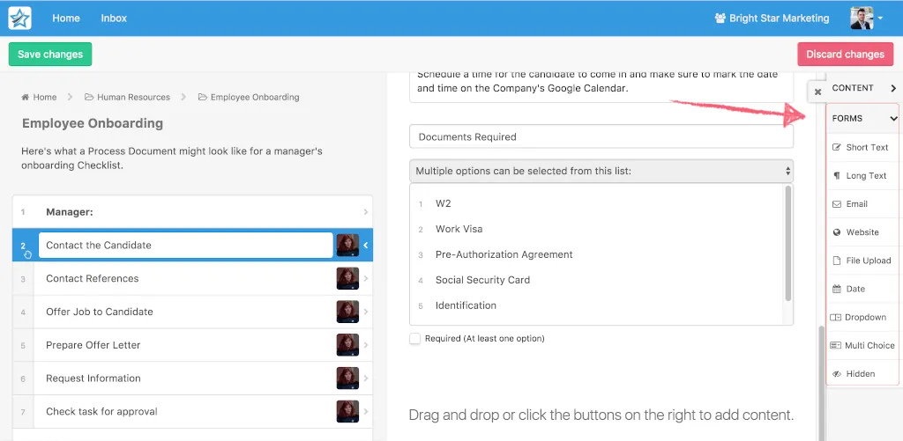Click the team icon beside Bright Star Marketing

[720, 18]
